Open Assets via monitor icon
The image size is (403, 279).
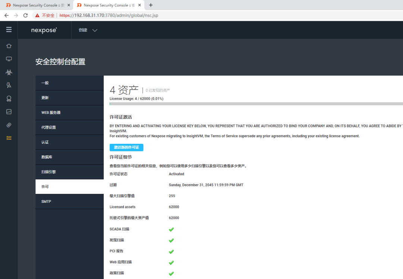[9, 59]
